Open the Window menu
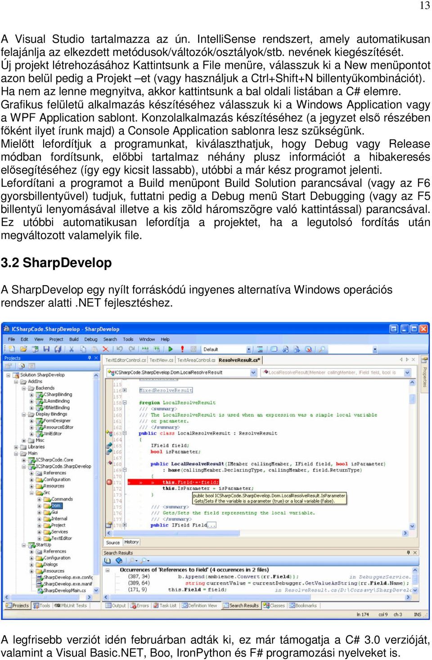The width and height of the screenshot is (432, 660). tap(147, 340)
